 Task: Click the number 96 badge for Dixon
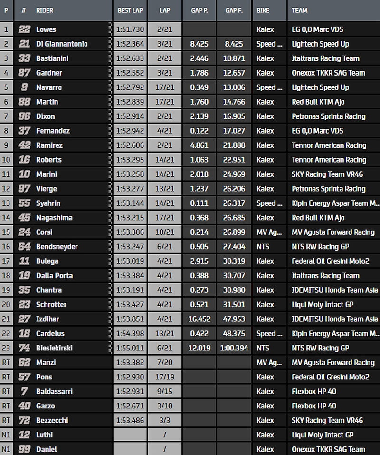[24, 116]
